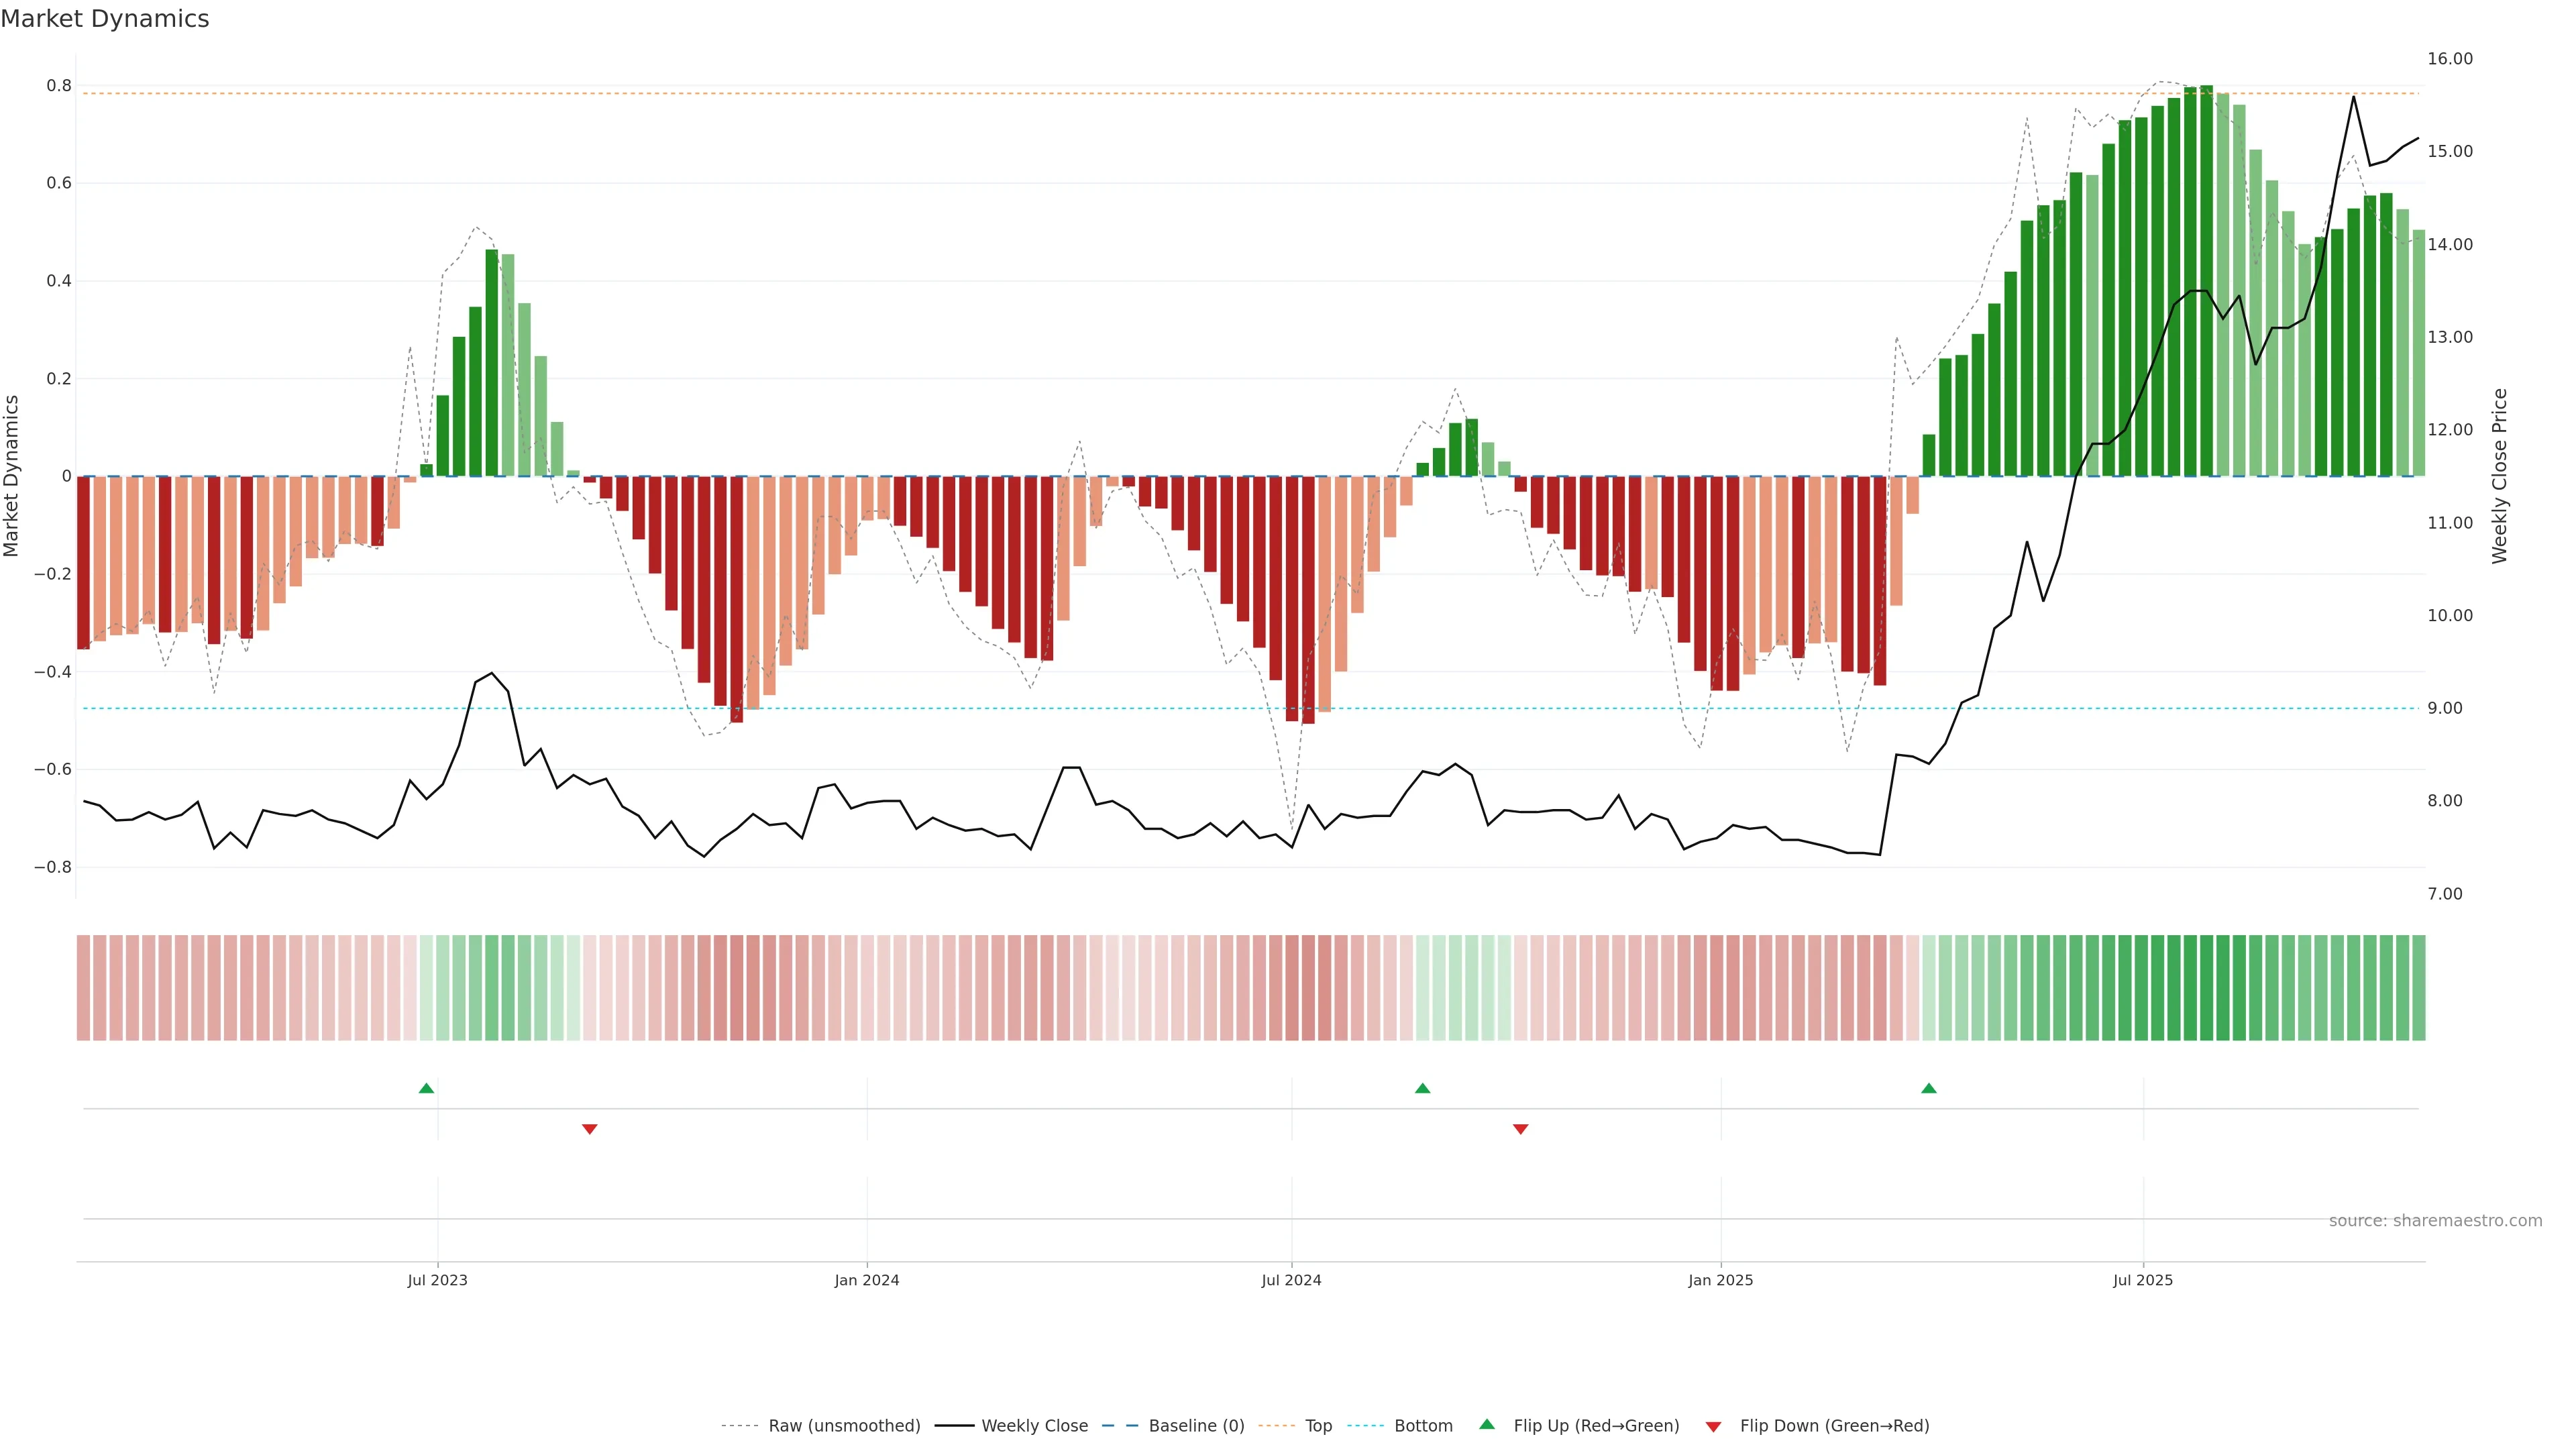Click the Flip Up legend triangle icon
The height and width of the screenshot is (1449, 2576).
1486,1424
